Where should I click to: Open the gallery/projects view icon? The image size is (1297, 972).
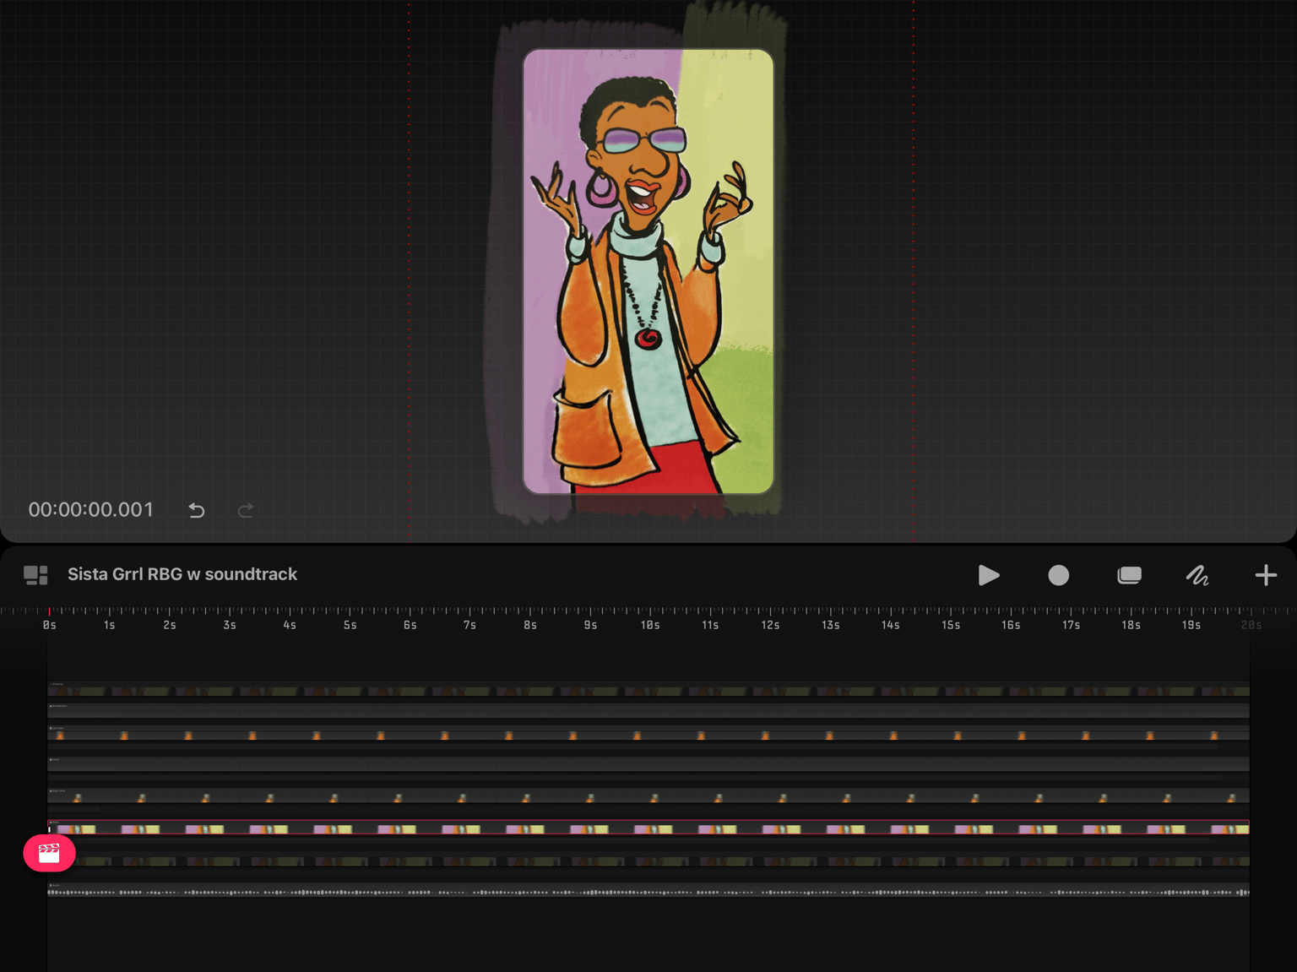tap(35, 575)
